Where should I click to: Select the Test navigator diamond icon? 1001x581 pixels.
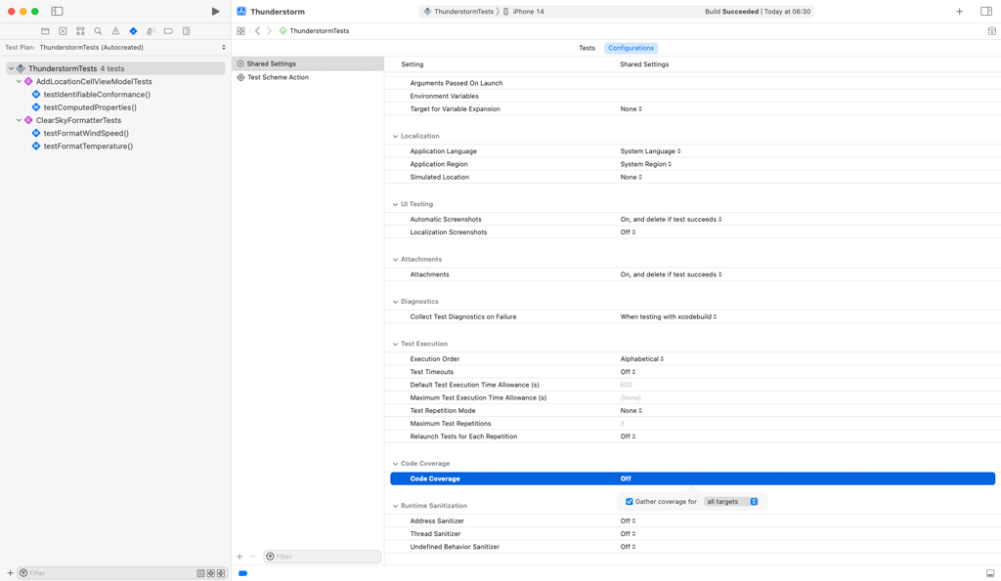click(133, 30)
